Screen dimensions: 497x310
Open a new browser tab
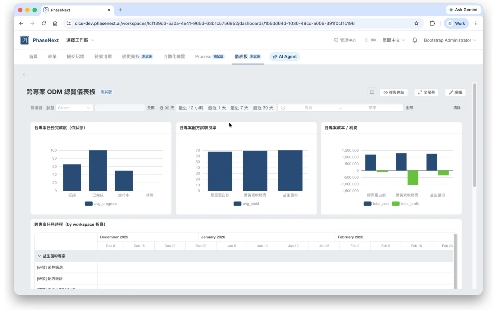point(120,10)
